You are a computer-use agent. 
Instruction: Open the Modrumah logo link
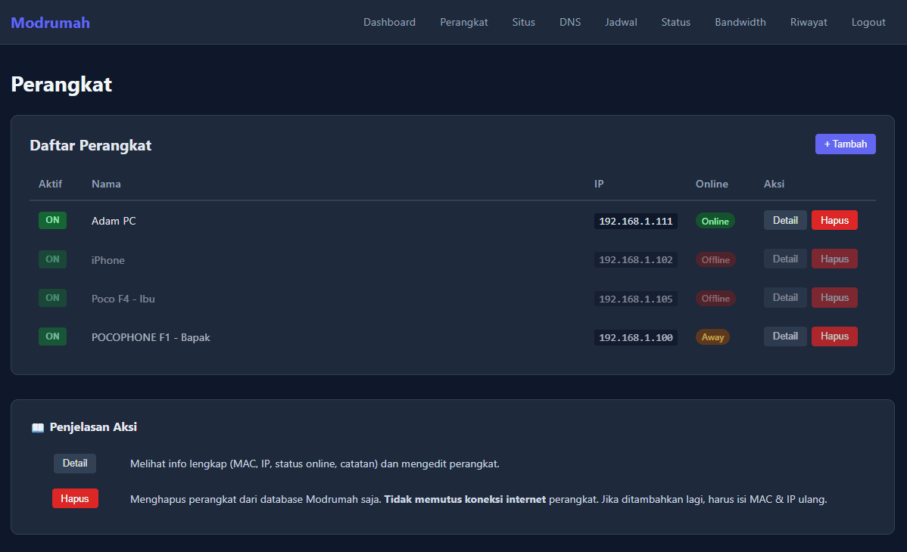click(50, 23)
